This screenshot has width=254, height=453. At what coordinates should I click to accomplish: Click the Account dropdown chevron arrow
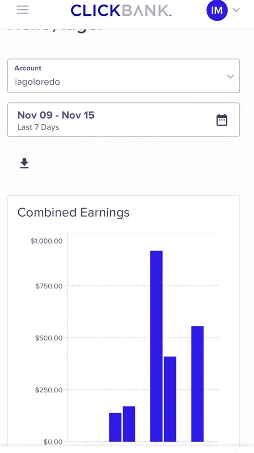(x=230, y=76)
